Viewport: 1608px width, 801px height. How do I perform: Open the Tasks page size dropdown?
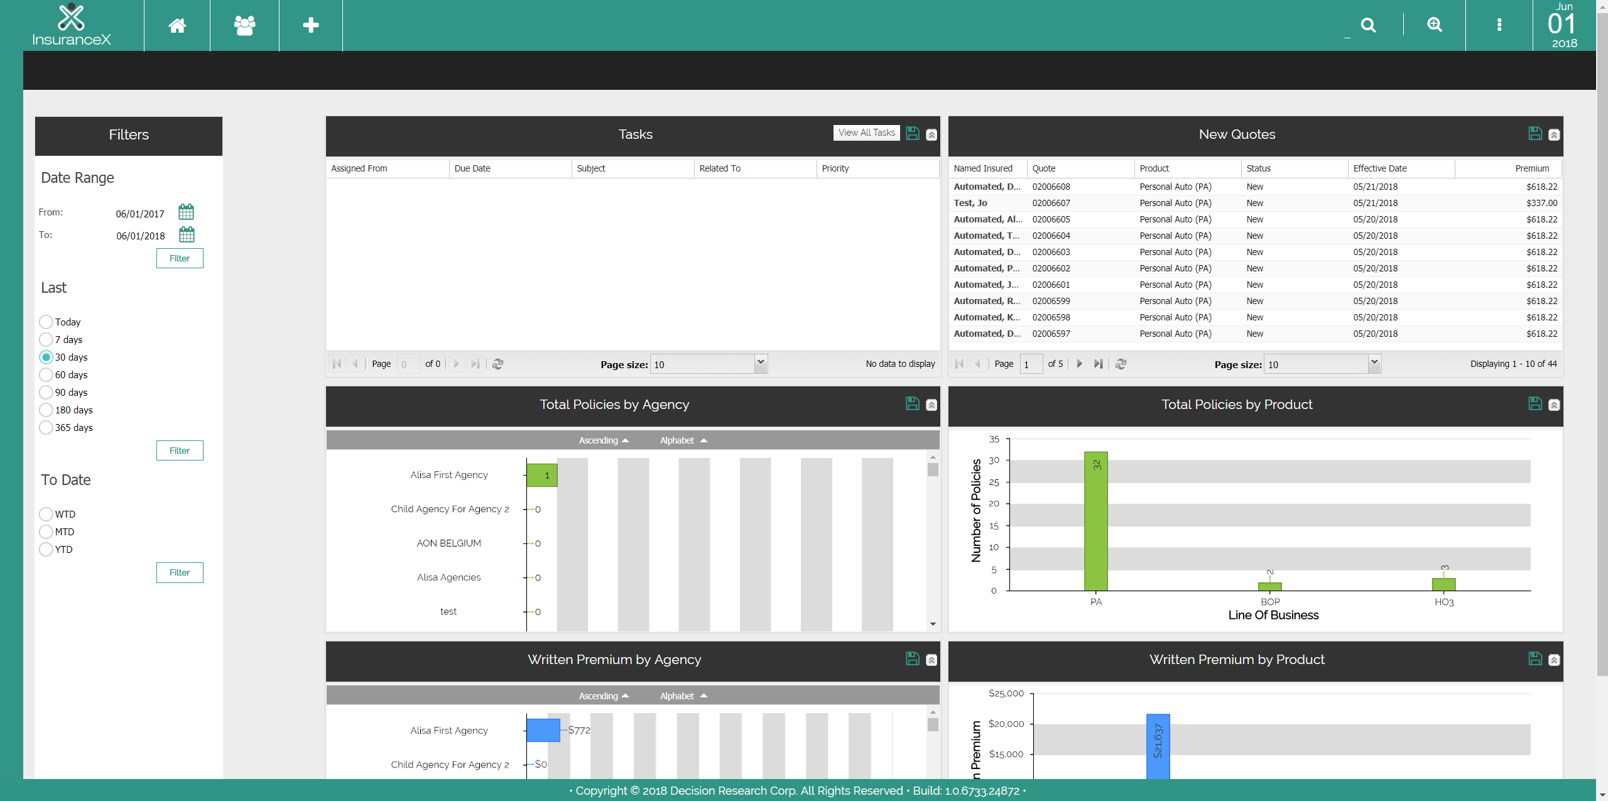pyautogui.click(x=759, y=364)
